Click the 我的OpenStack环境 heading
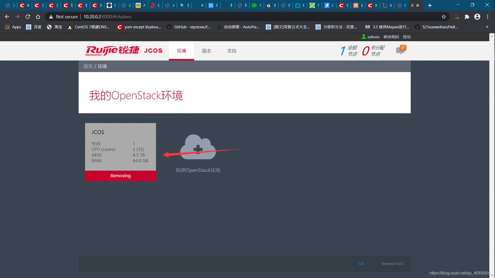 [x=136, y=95]
